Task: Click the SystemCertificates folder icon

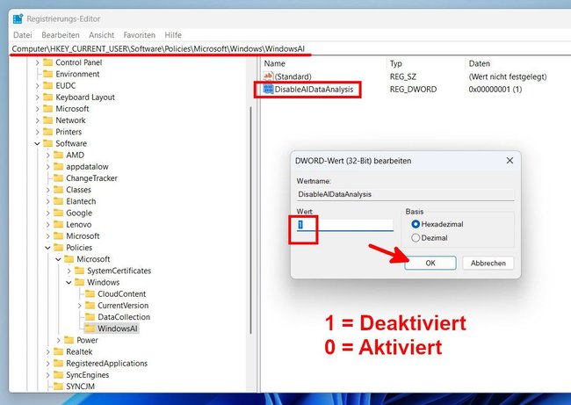Action: click(x=79, y=271)
